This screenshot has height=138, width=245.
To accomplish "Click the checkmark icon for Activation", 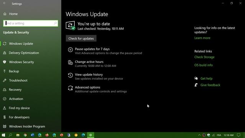I will 5,99.
